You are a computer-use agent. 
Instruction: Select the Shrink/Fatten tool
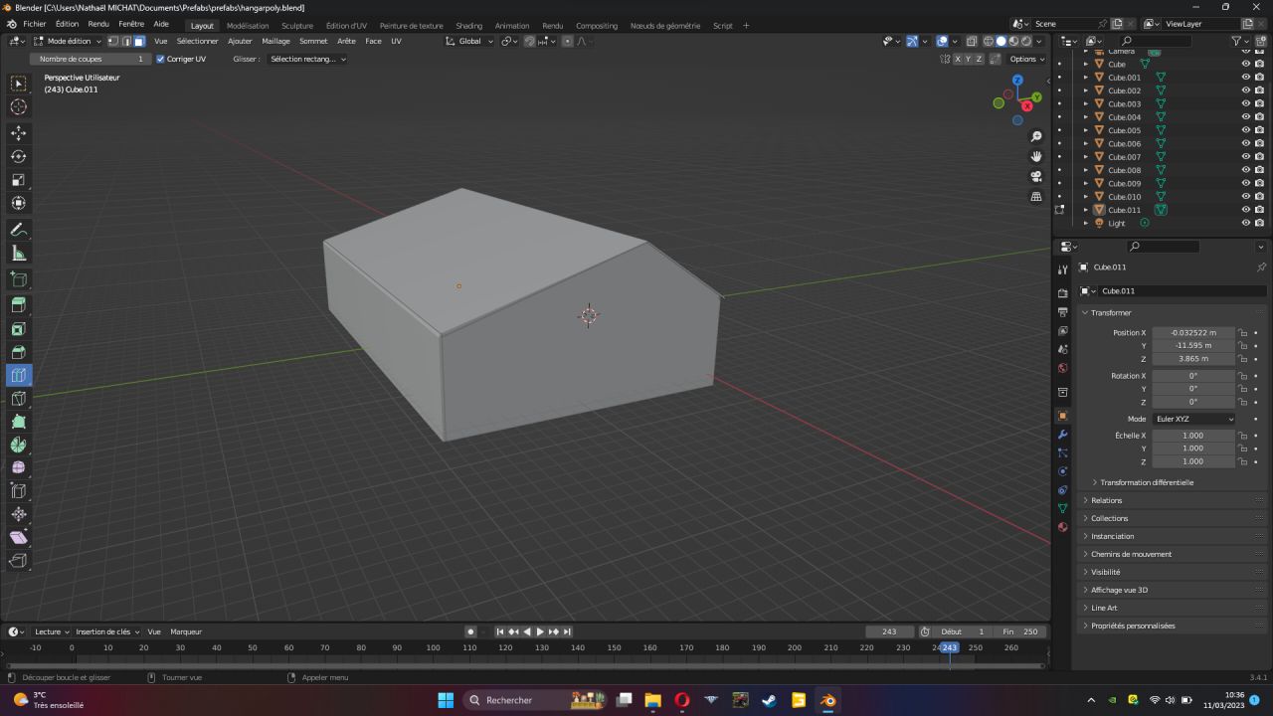[x=19, y=514]
